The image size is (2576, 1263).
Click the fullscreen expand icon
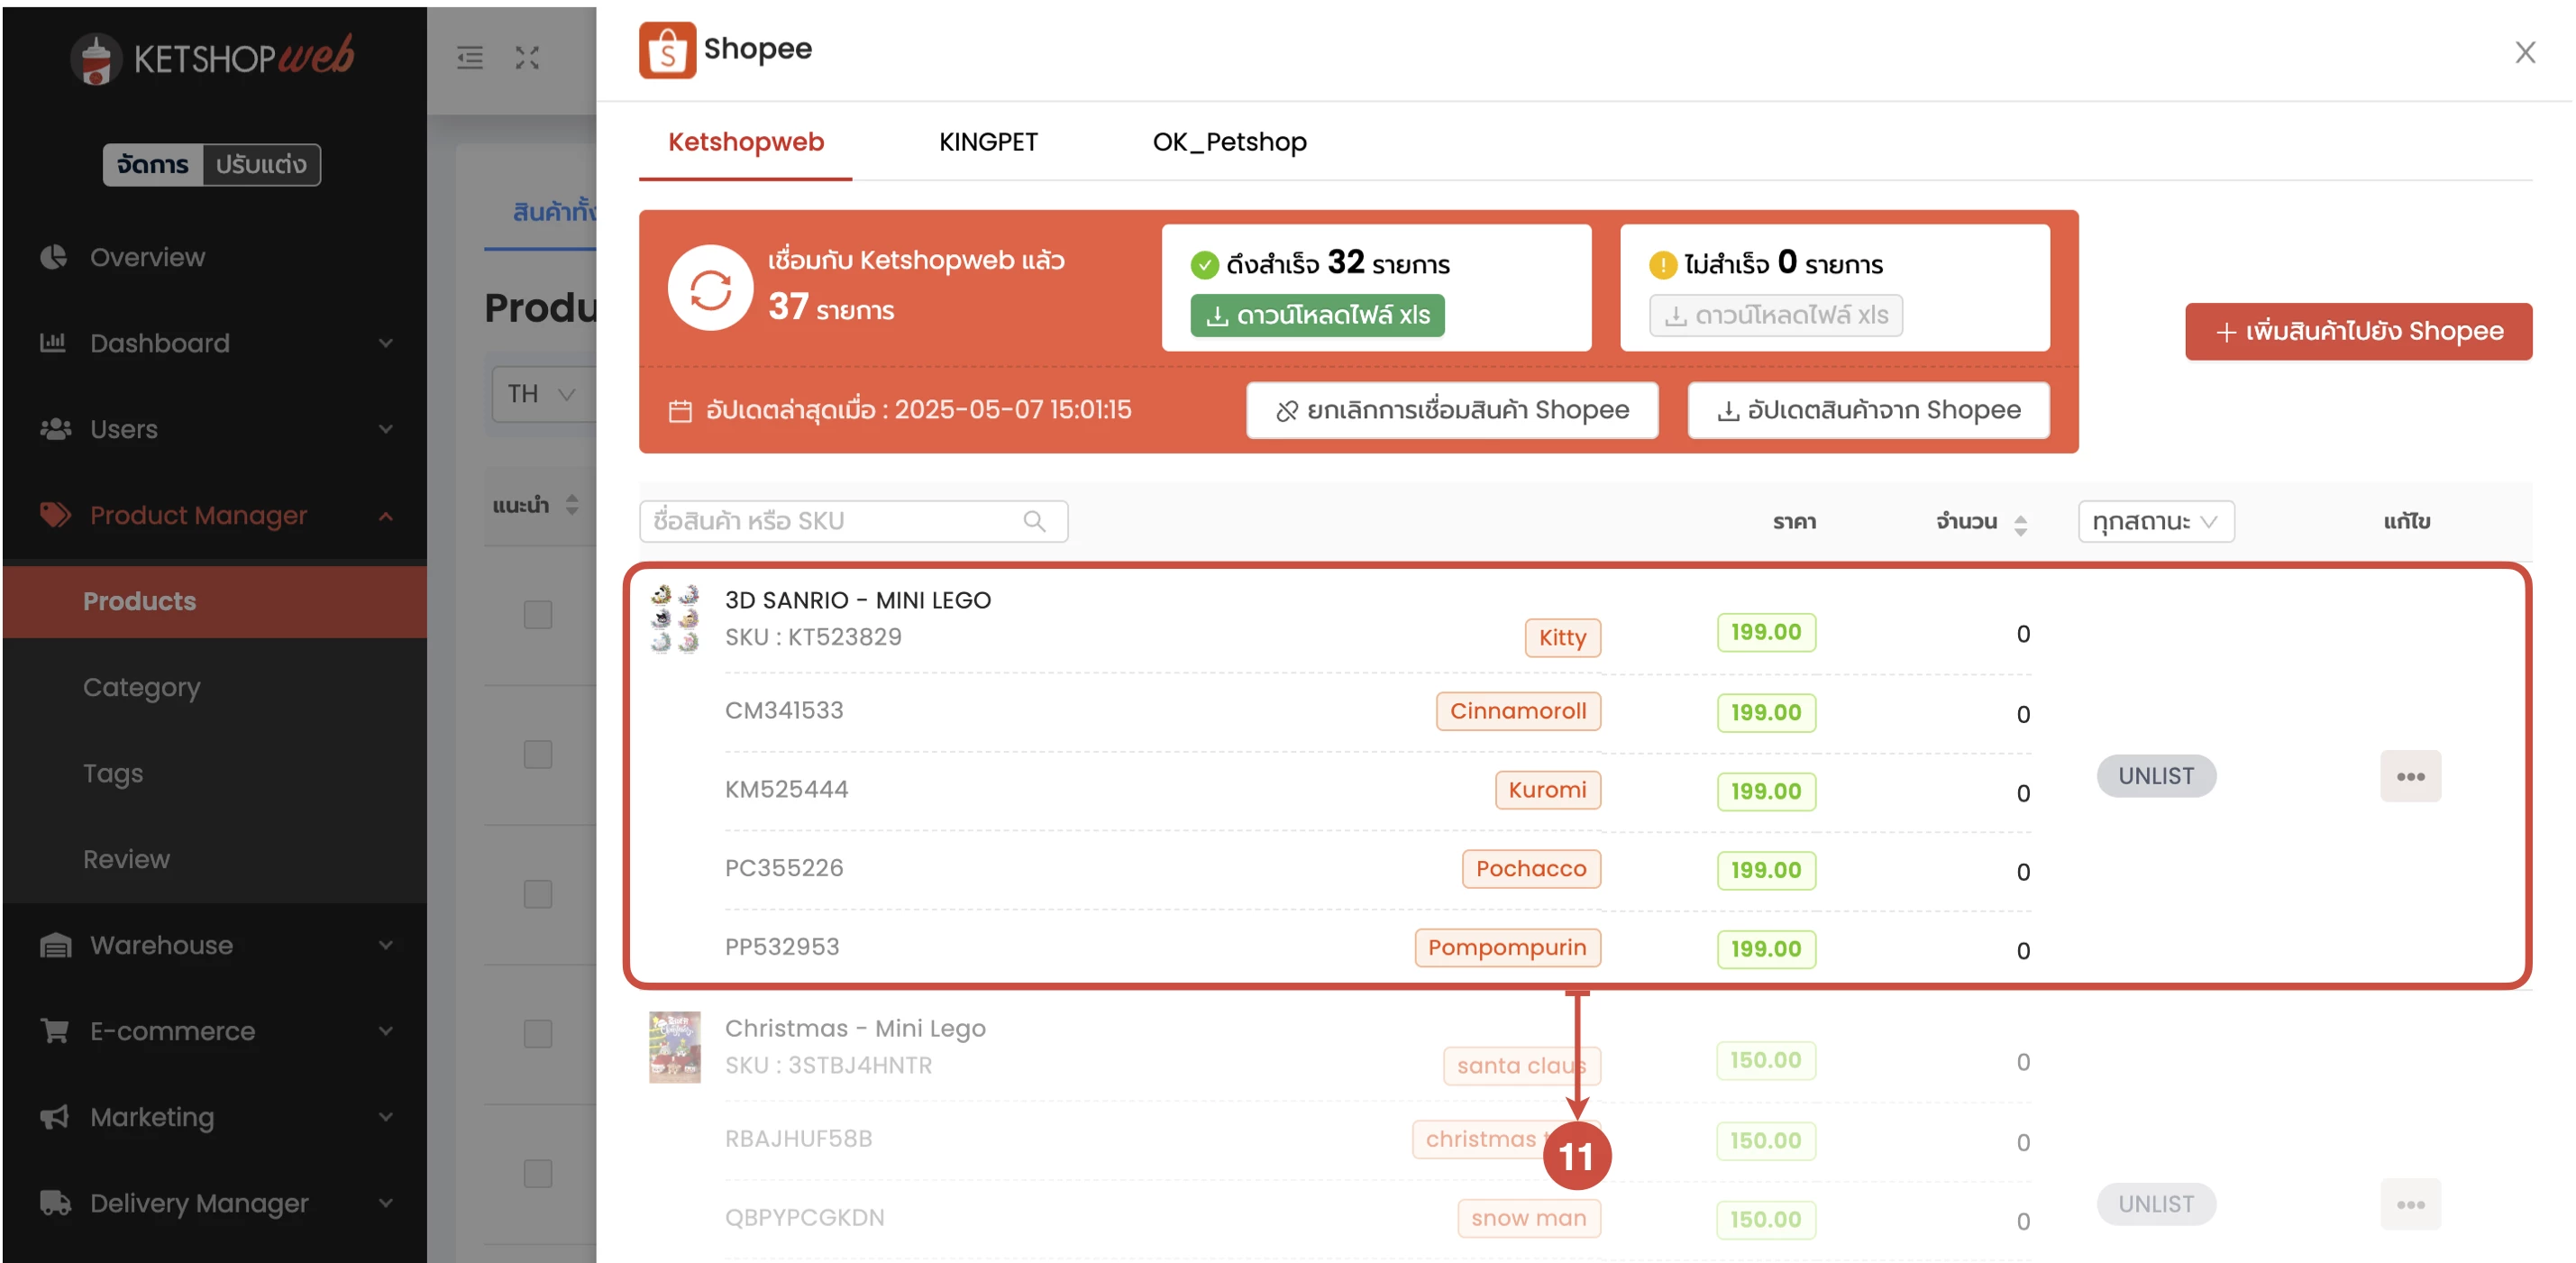[x=527, y=58]
